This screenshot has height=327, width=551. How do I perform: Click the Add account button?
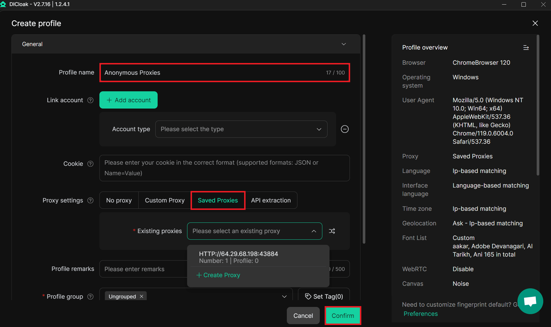point(128,100)
